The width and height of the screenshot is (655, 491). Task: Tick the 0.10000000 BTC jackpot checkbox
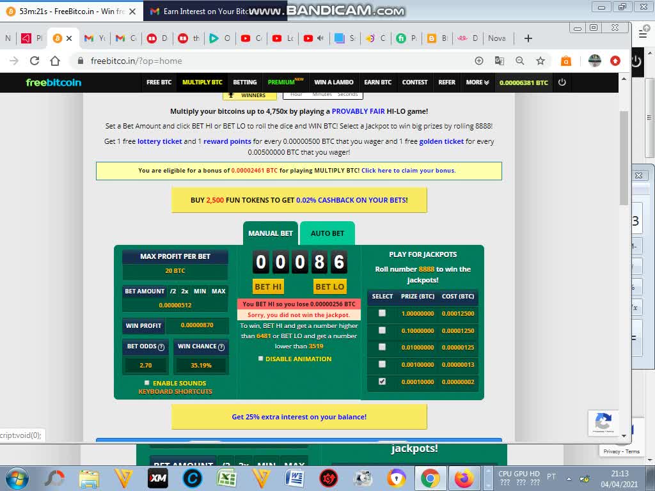[382, 331]
